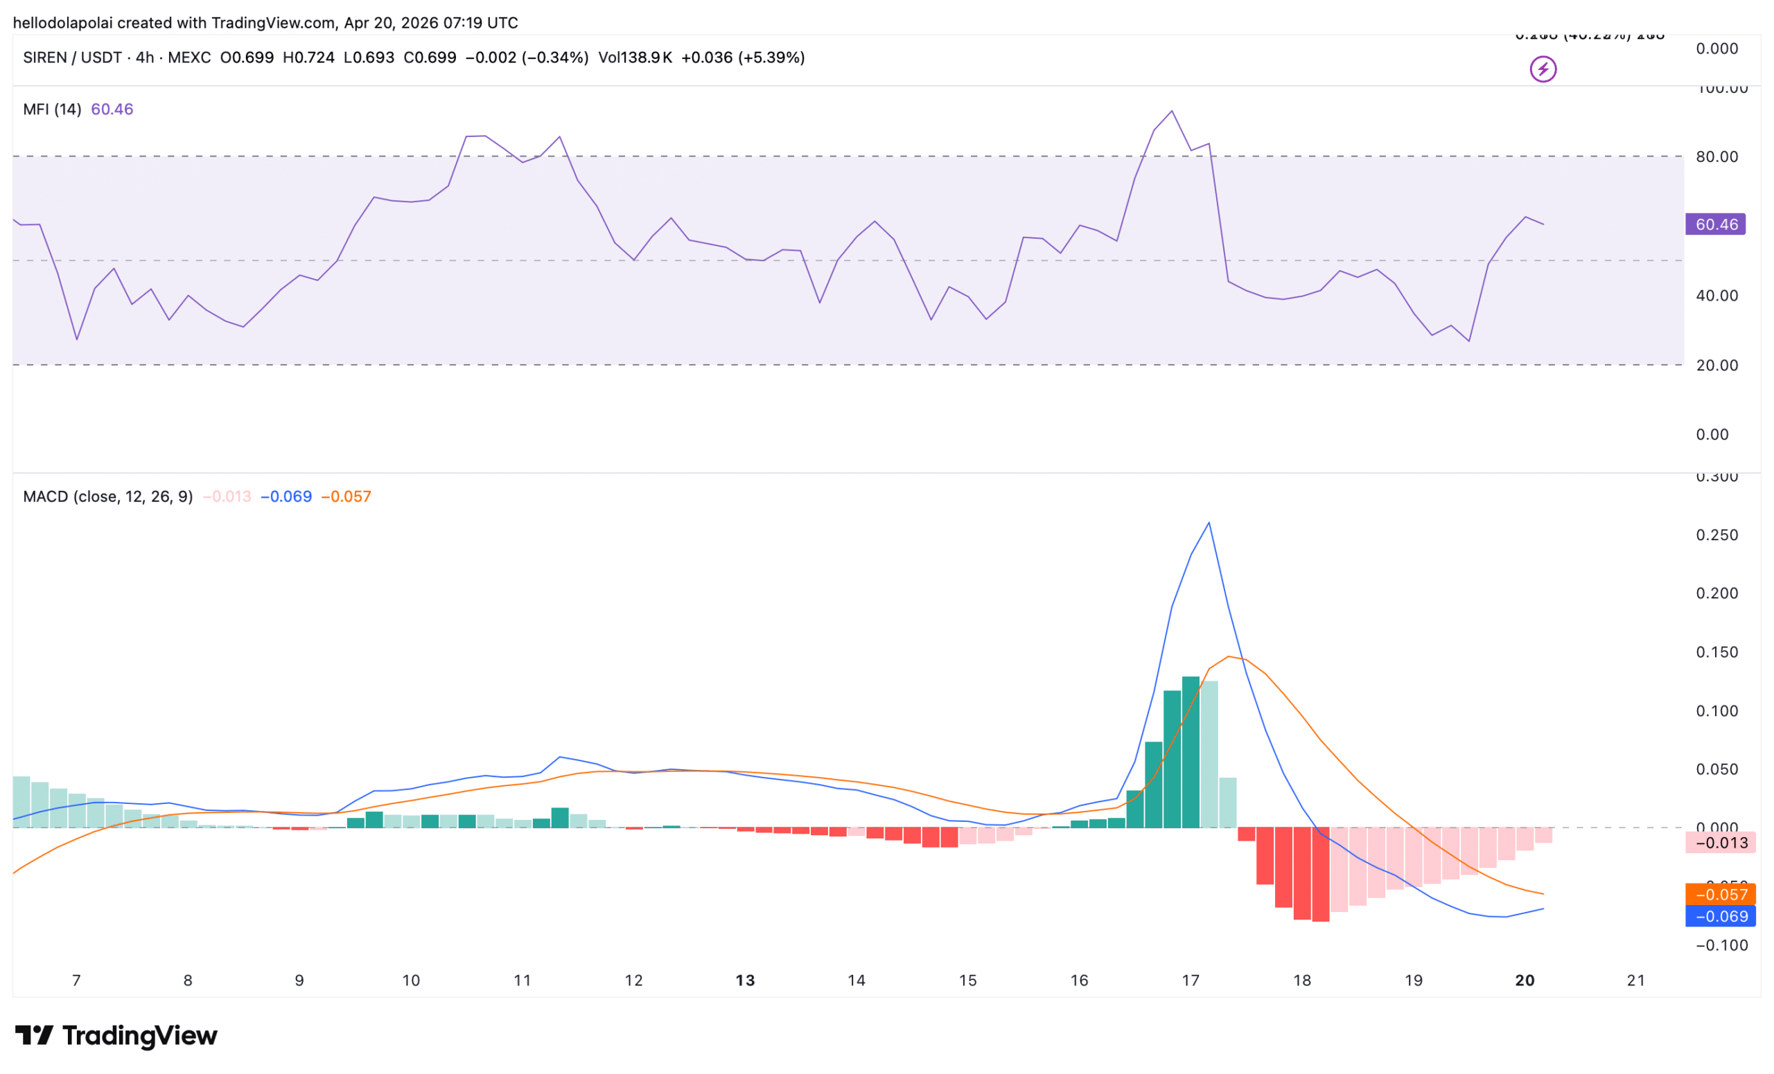
Task: Click the purple 60.46 MFI axis tag
Action: click(x=1715, y=224)
